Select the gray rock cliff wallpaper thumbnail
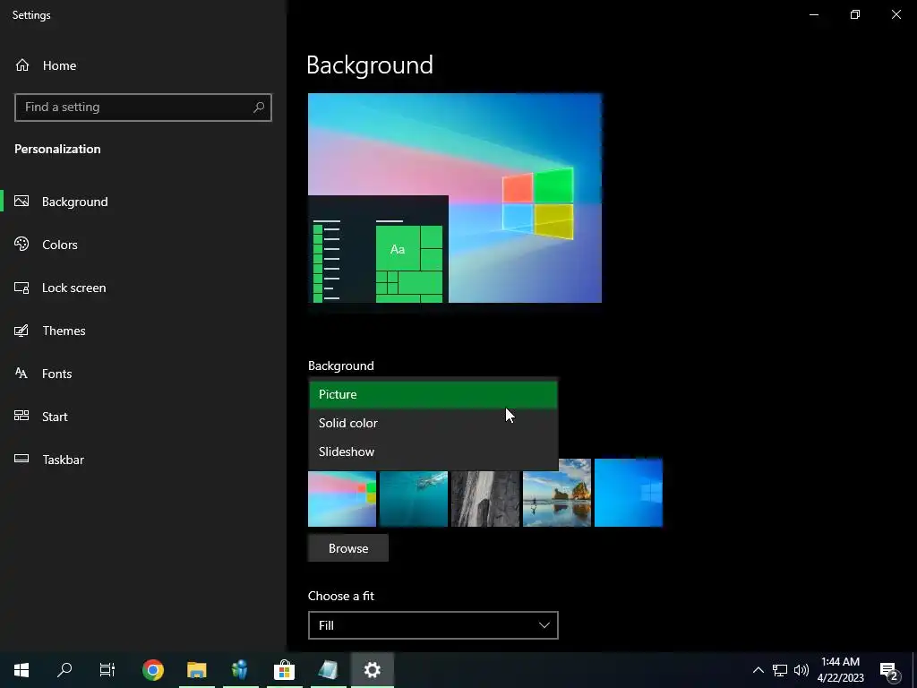The image size is (917, 688). [484, 498]
